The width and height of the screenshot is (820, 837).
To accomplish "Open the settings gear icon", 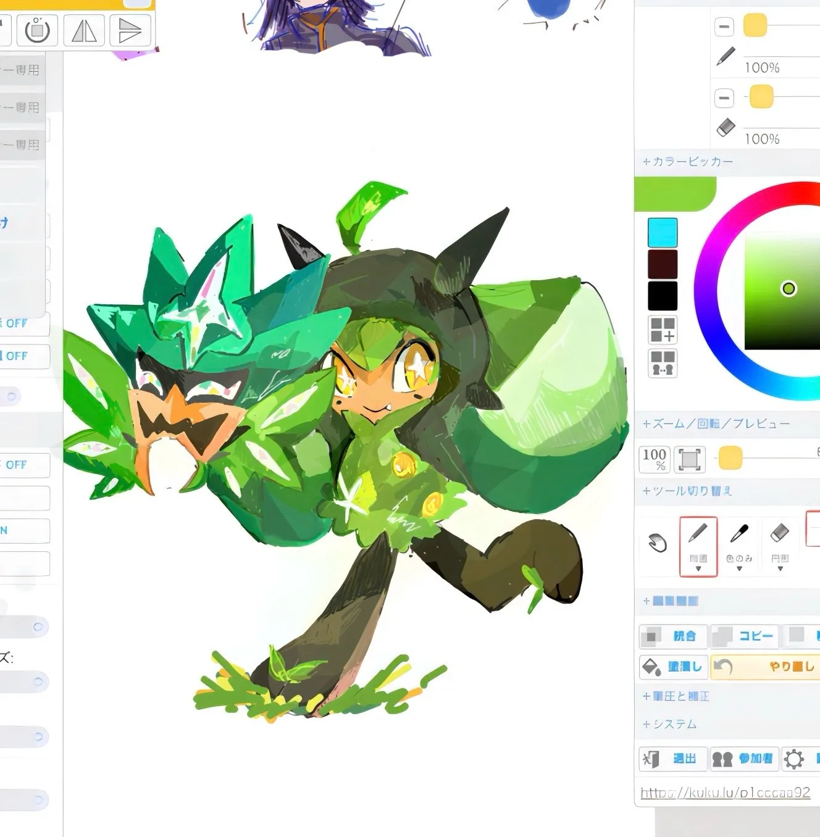I will click(794, 759).
